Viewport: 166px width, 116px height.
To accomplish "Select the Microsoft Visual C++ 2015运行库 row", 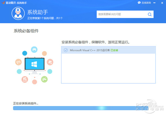I will coord(108,50).
